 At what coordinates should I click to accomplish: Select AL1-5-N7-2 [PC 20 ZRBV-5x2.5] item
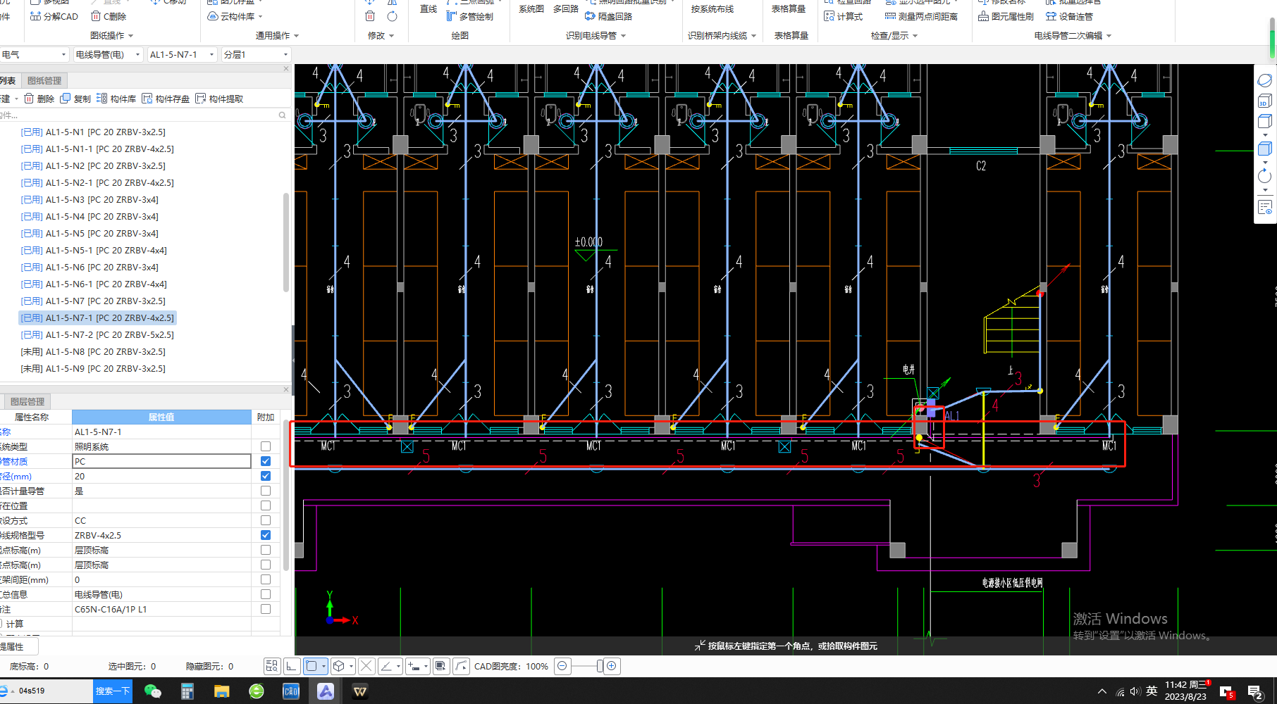click(x=97, y=334)
